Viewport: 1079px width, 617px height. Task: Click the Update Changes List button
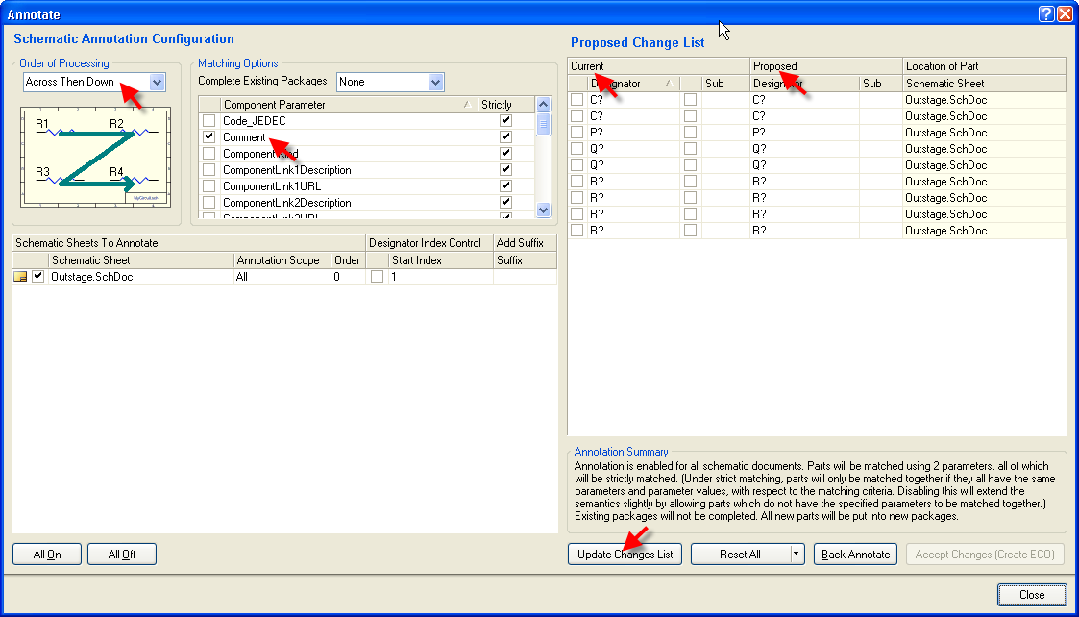(x=625, y=555)
